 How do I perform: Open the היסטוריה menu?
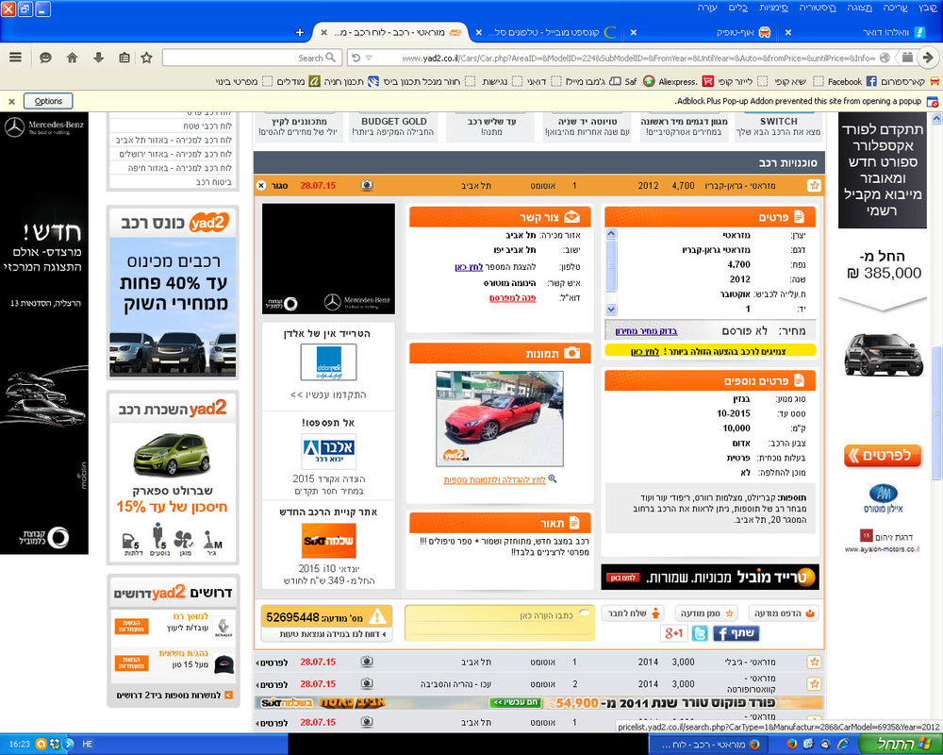click(818, 8)
